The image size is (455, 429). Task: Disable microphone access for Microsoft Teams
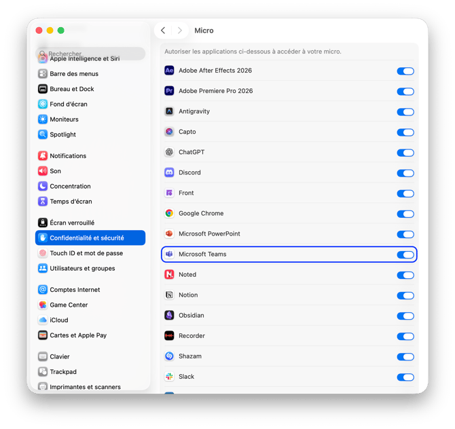tap(405, 255)
